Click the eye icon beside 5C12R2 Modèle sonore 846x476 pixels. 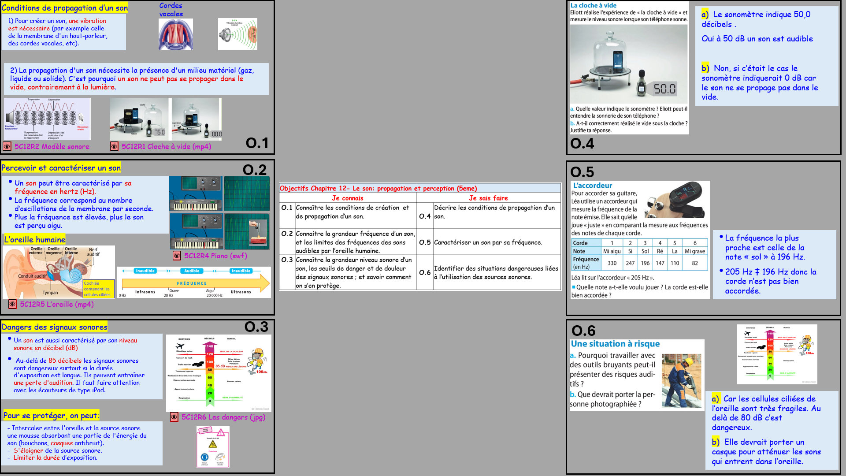coord(7,146)
